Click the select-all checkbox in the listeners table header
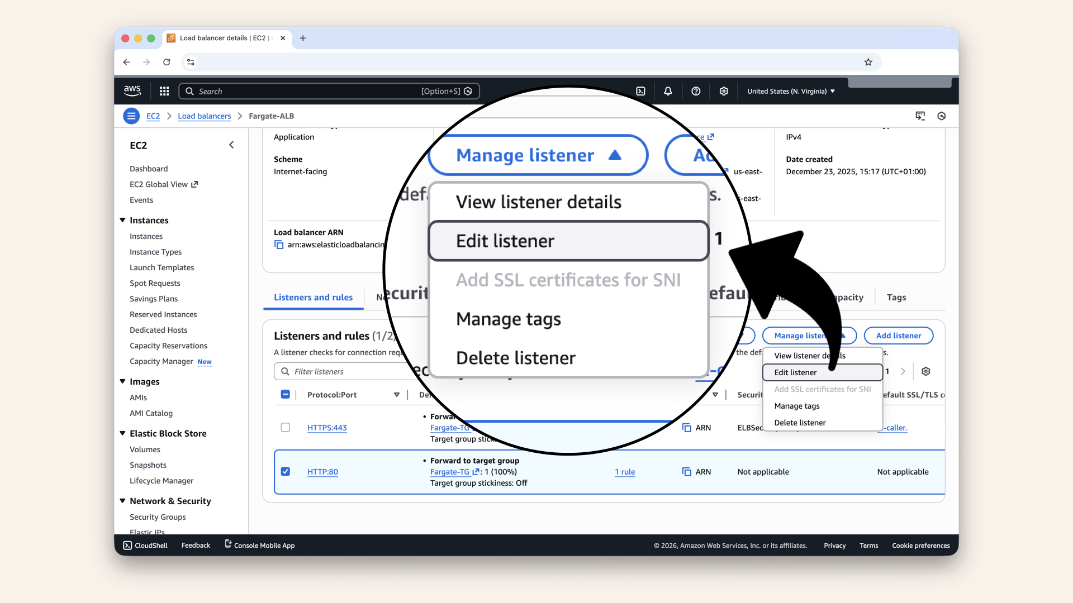The width and height of the screenshot is (1073, 603). coord(286,394)
